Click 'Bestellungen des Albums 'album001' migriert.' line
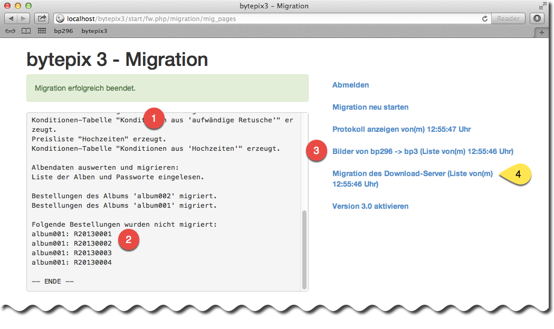554x329 pixels. click(x=124, y=206)
